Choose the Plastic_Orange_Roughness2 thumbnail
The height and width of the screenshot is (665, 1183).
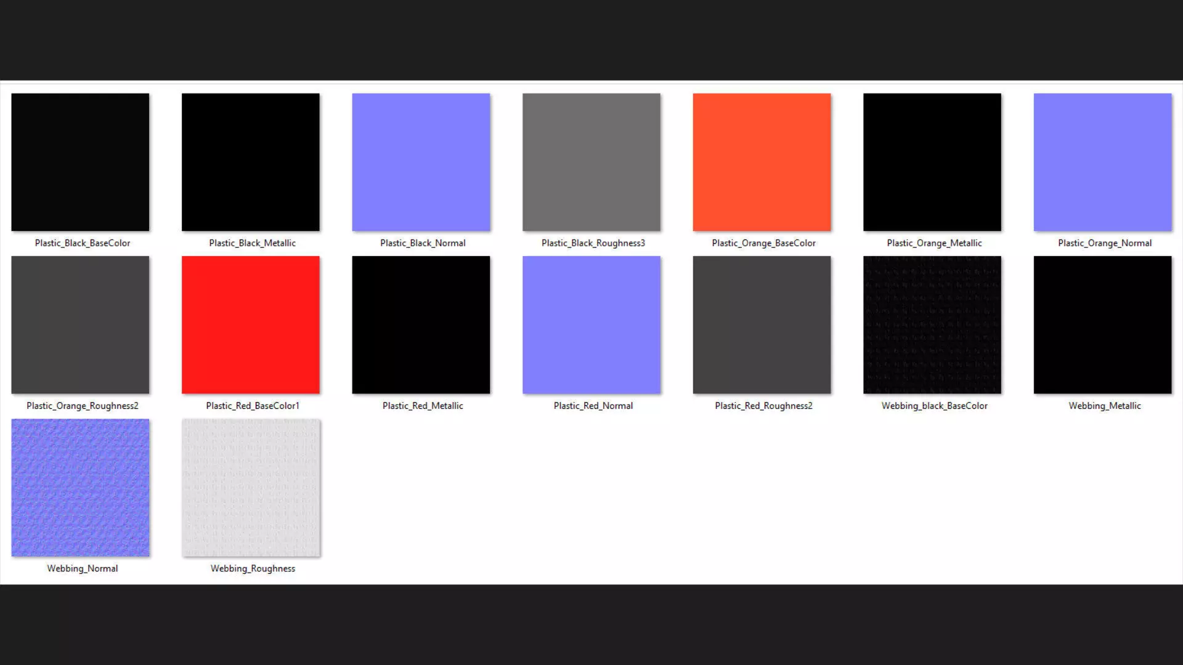(80, 324)
